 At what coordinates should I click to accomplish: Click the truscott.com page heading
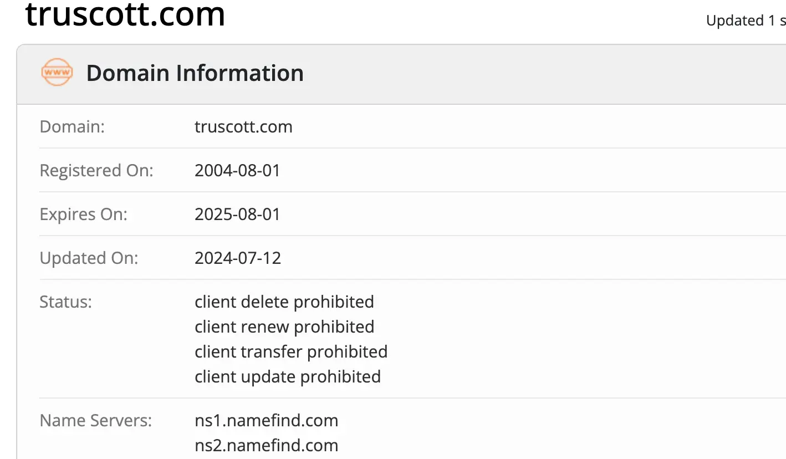[125, 16]
